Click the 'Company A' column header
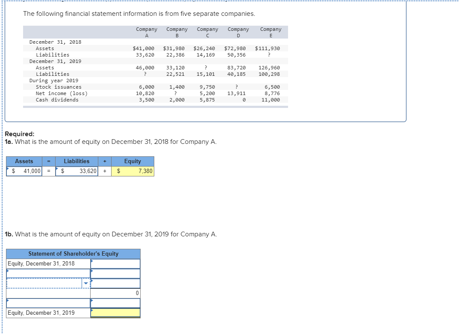 coord(147,32)
